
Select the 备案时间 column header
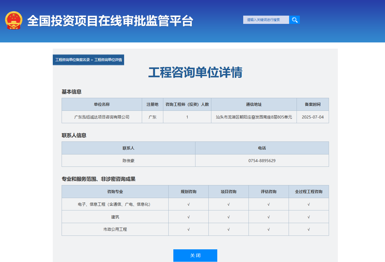312,104
